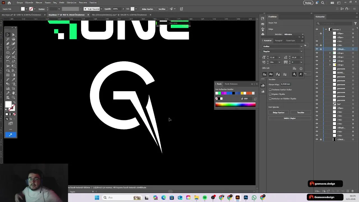The width and height of the screenshot is (359, 202).
Task: Open the Regular font style dropdown
Action: [302, 51]
